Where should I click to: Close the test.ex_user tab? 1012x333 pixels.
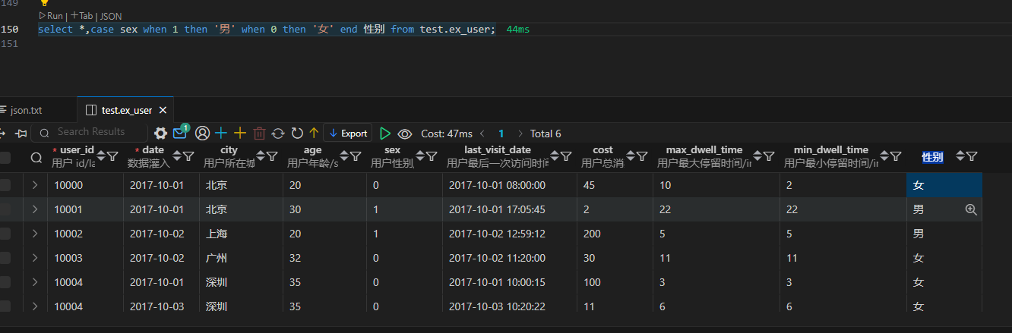point(164,110)
